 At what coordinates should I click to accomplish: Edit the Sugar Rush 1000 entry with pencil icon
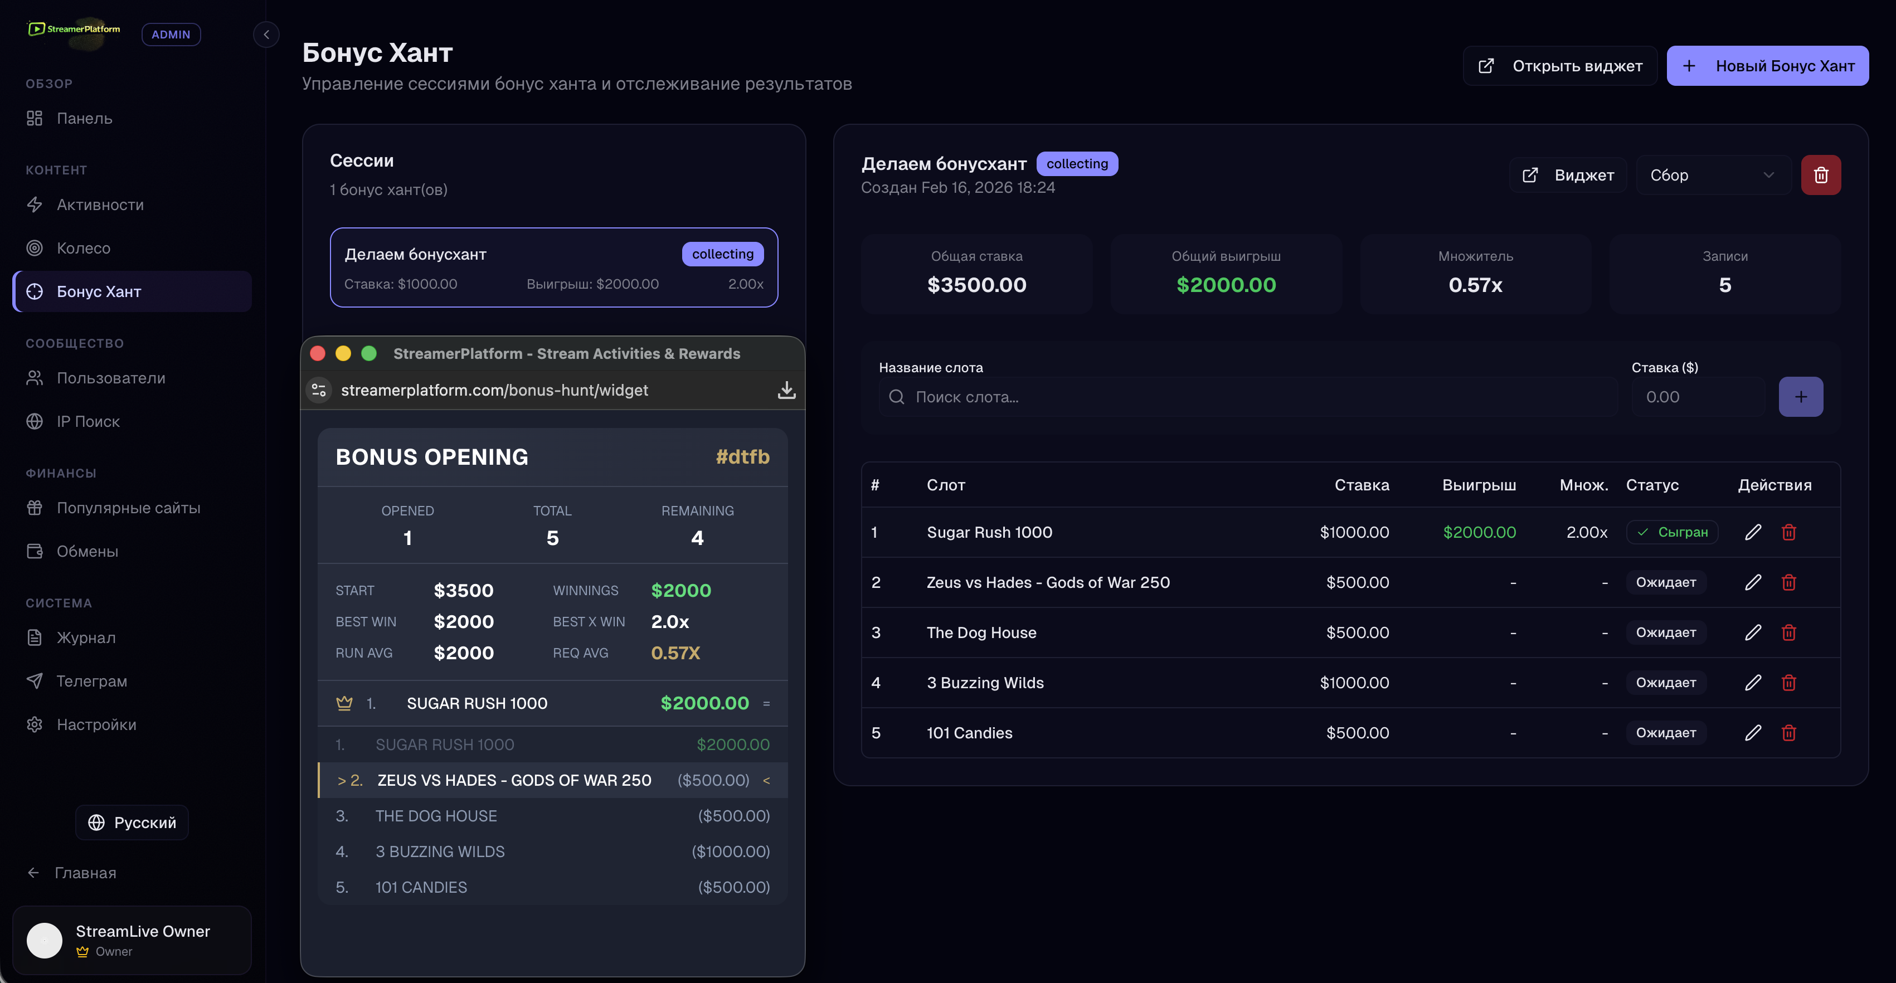(1752, 532)
